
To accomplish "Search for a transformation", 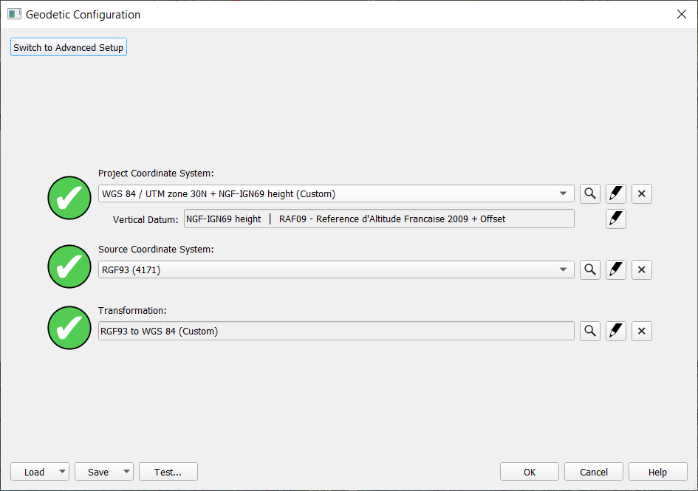I will [x=589, y=332].
